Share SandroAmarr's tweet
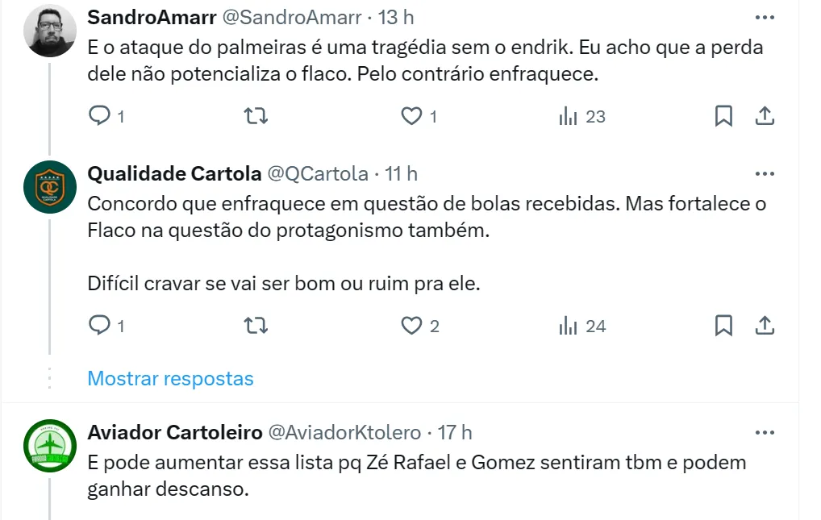 [x=764, y=117]
